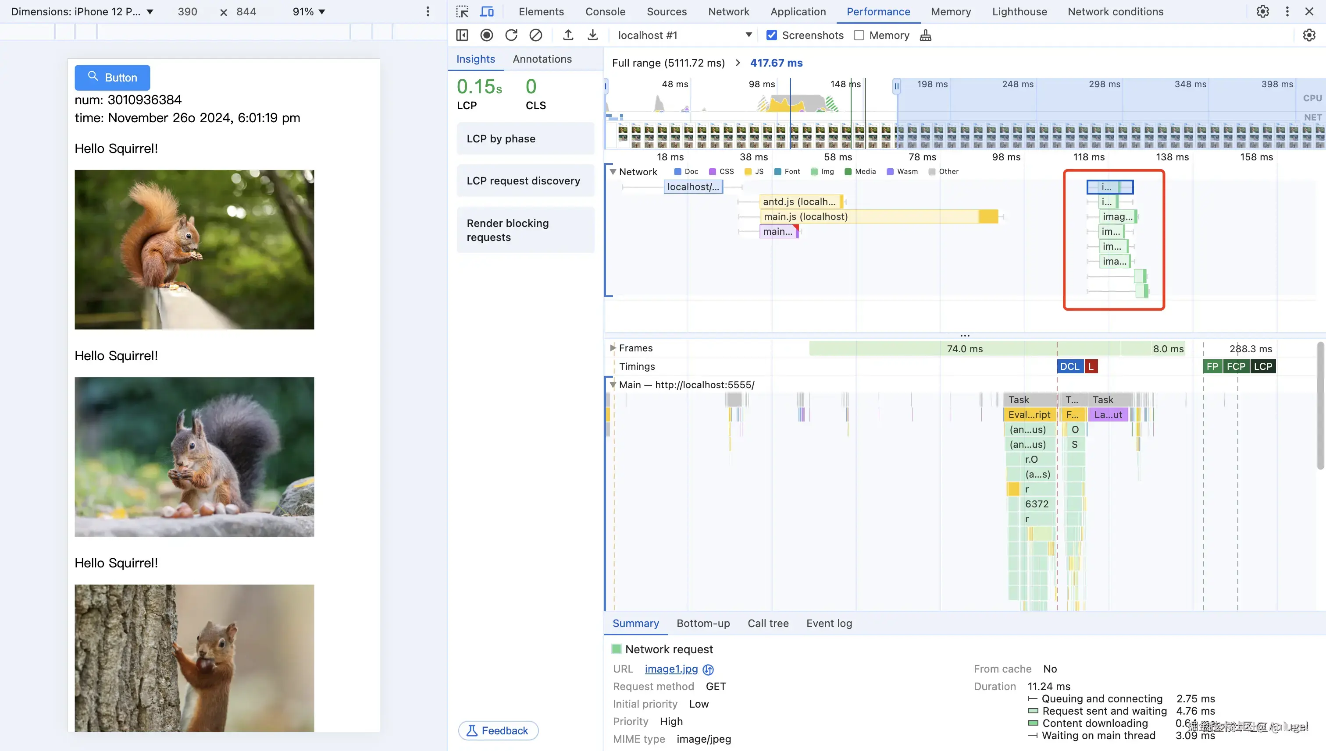This screenshot has width=1326, height=751.
Task: Clear the performance recording
Action: coord(536,35)
